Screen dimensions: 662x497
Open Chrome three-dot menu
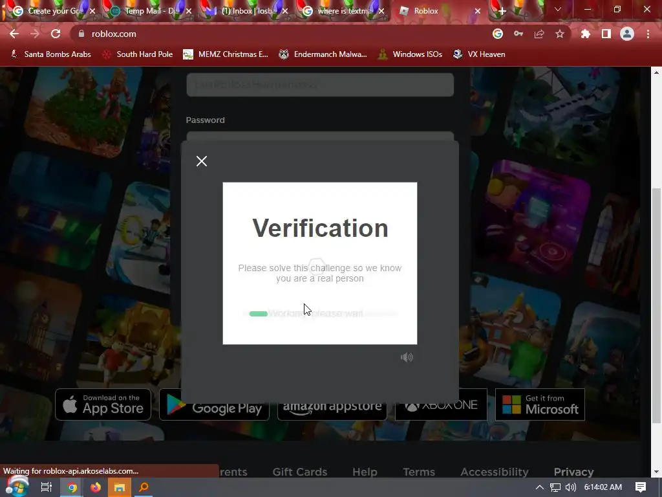[x=648, y=34]
